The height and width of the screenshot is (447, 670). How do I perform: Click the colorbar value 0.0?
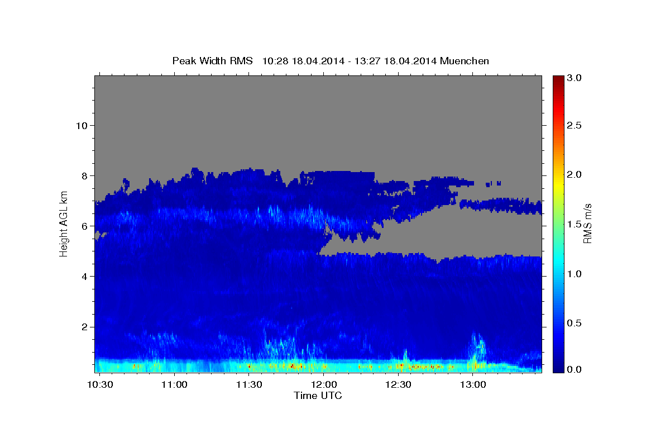point(574,369)
